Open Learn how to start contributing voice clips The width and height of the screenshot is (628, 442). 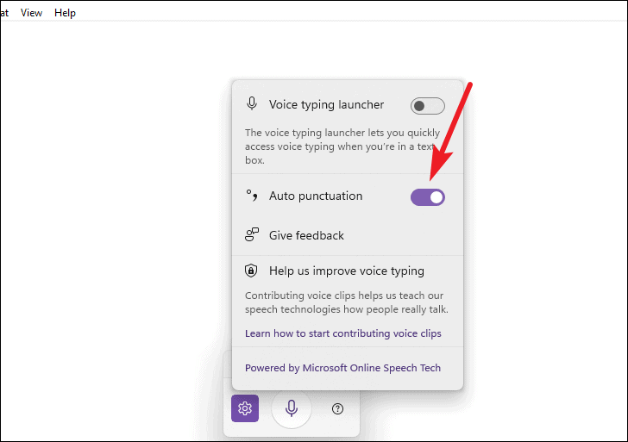[x=342, y=333]
